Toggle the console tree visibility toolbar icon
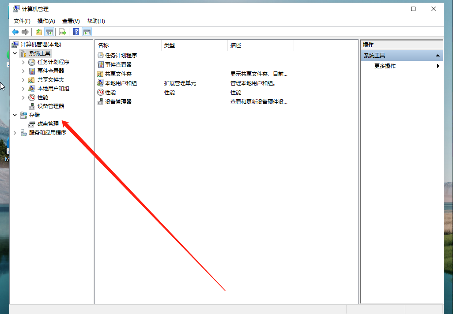This screenshot has width=453, height=314. tap(49, 31)
